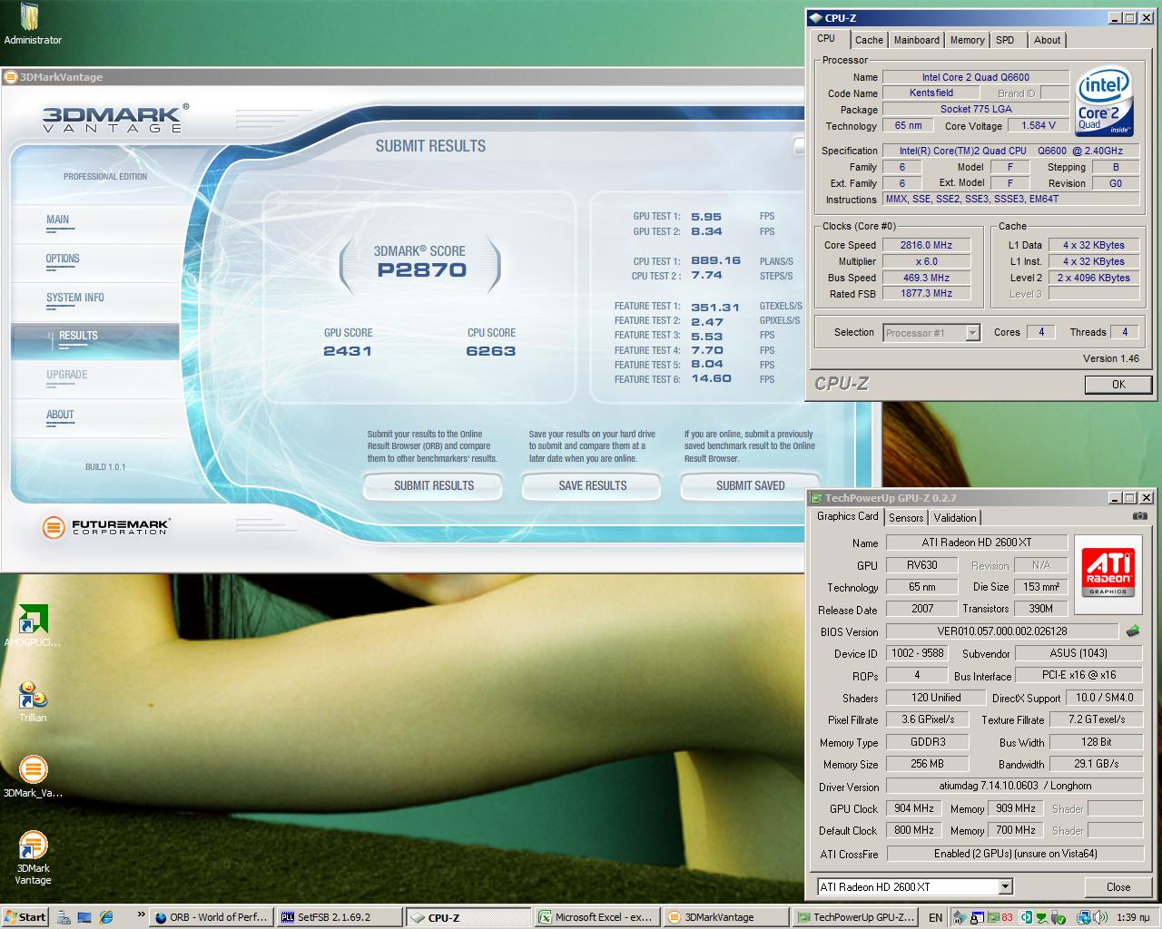1162x929 pixels.
Task: Click the processor name Intel Core 2 Quad Q6600
Action: [976, 77]
